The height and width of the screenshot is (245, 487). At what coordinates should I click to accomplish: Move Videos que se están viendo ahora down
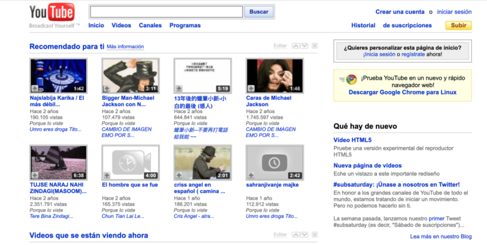(x=304, y=234)
